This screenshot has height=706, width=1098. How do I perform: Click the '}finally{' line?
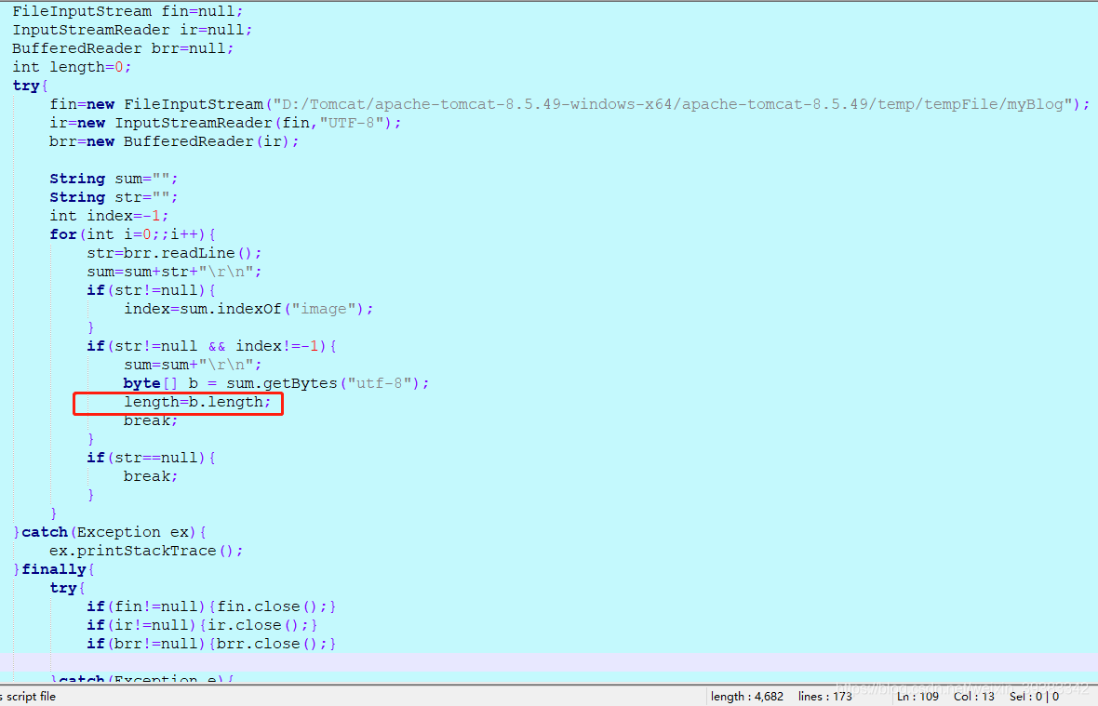(x=53, y=569)
